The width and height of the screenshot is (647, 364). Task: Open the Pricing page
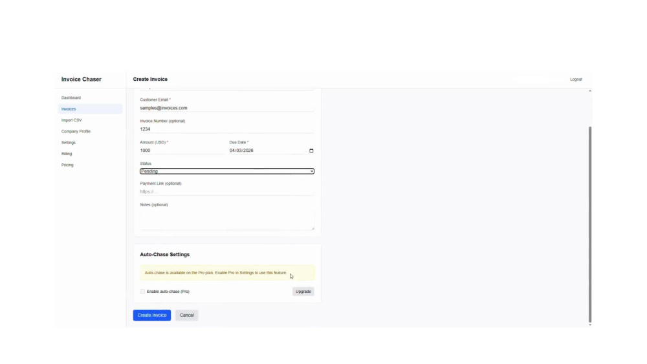coord(67,165)
